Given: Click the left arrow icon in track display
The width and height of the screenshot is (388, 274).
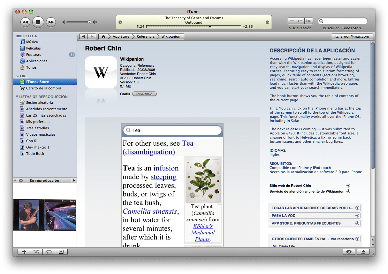Looking at the screenshot, I should click(120, 22).
